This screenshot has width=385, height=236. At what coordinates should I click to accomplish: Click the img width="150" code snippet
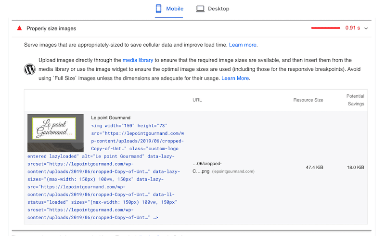(x=106, y=171)
